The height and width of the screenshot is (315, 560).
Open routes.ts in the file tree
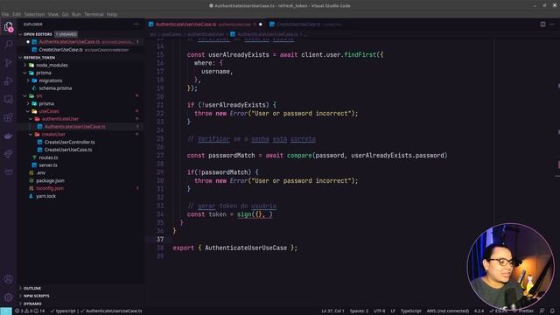click(x=48, y=157)
